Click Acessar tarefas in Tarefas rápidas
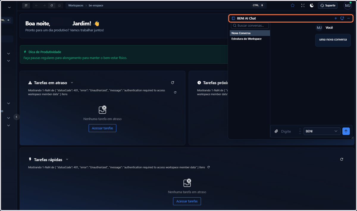The height and width of the screenshot is (211, 357). coord(187,201)
